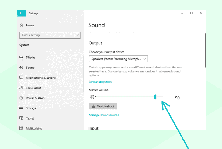Open Device properties link
This screenshot has width=222, height=149.
100,82
